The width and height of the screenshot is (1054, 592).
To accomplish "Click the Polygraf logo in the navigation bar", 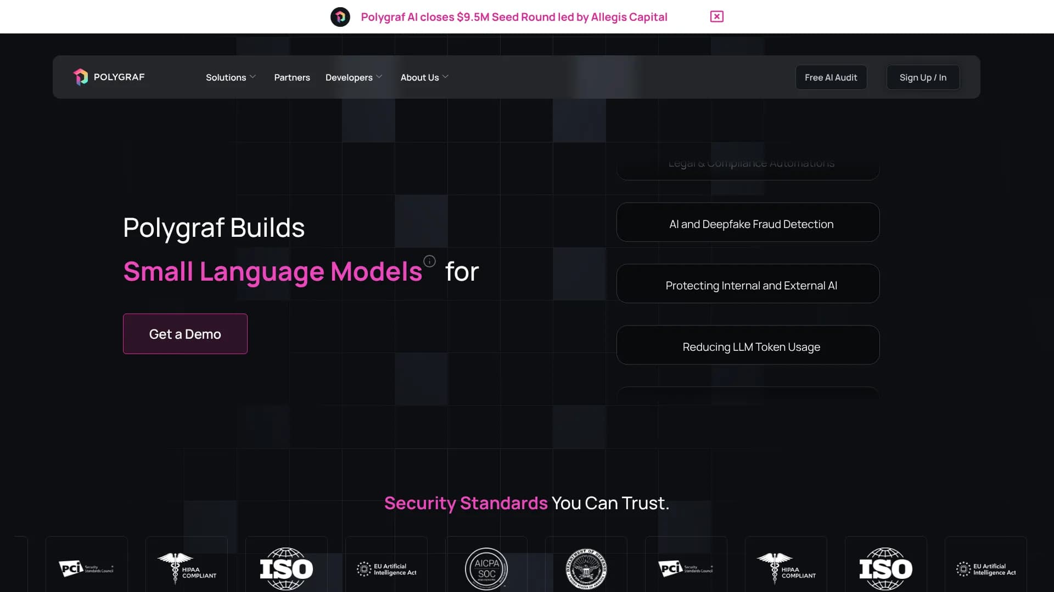I will (109, 77).
